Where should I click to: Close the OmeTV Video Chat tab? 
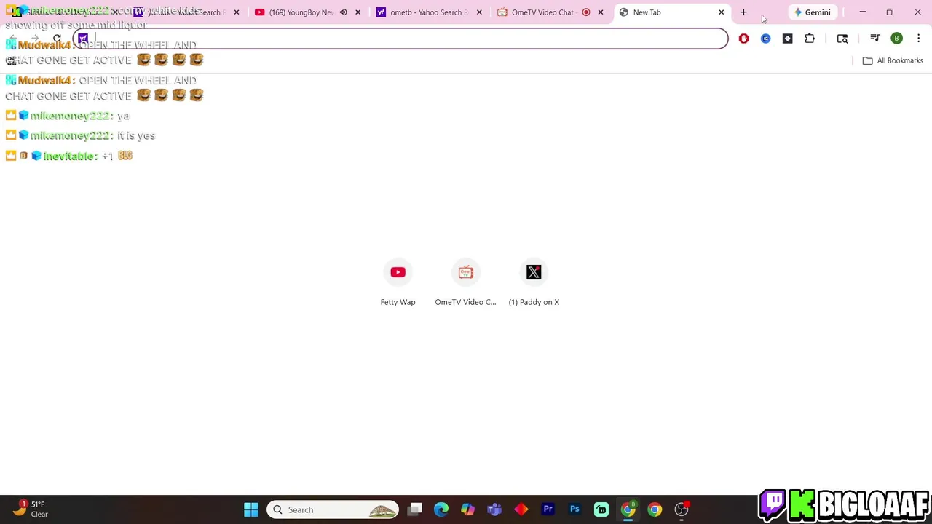click(600, 12)
